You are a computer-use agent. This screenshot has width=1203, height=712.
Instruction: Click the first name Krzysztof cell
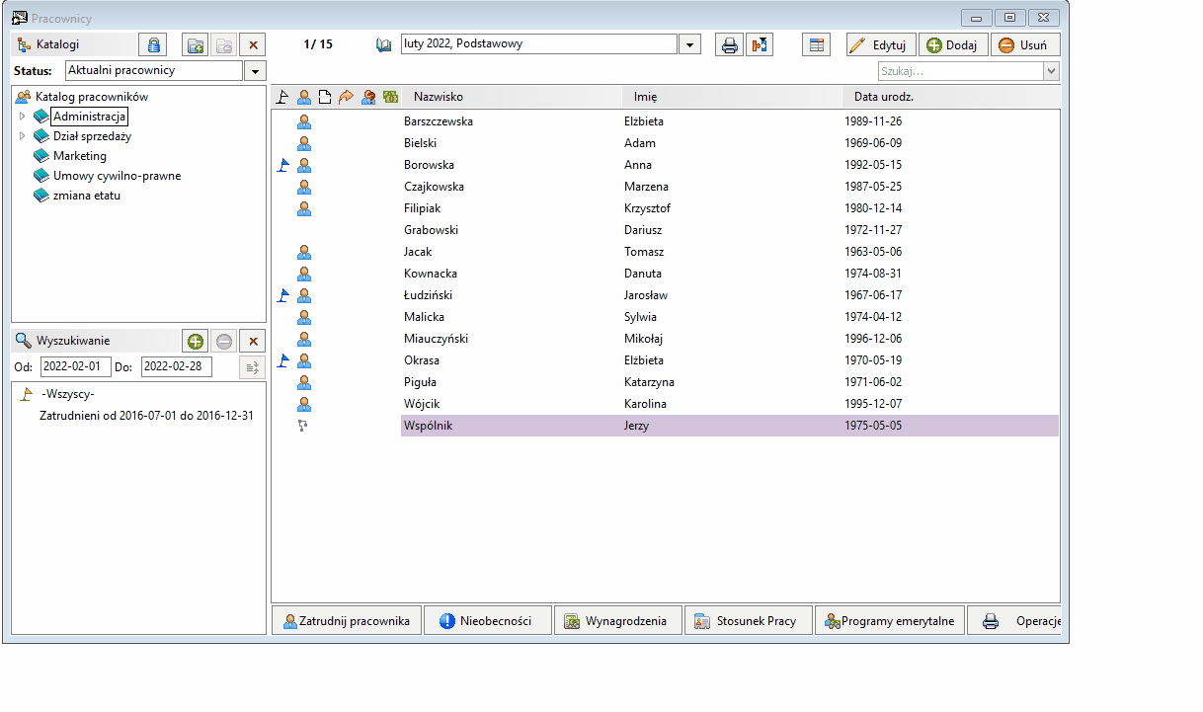tap(648, 208)
